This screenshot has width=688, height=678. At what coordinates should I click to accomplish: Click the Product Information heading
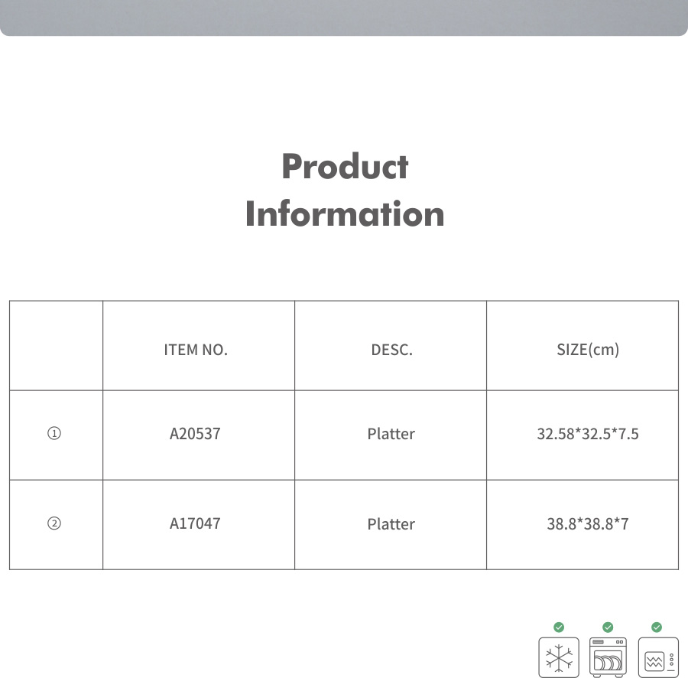click(345, 190)
